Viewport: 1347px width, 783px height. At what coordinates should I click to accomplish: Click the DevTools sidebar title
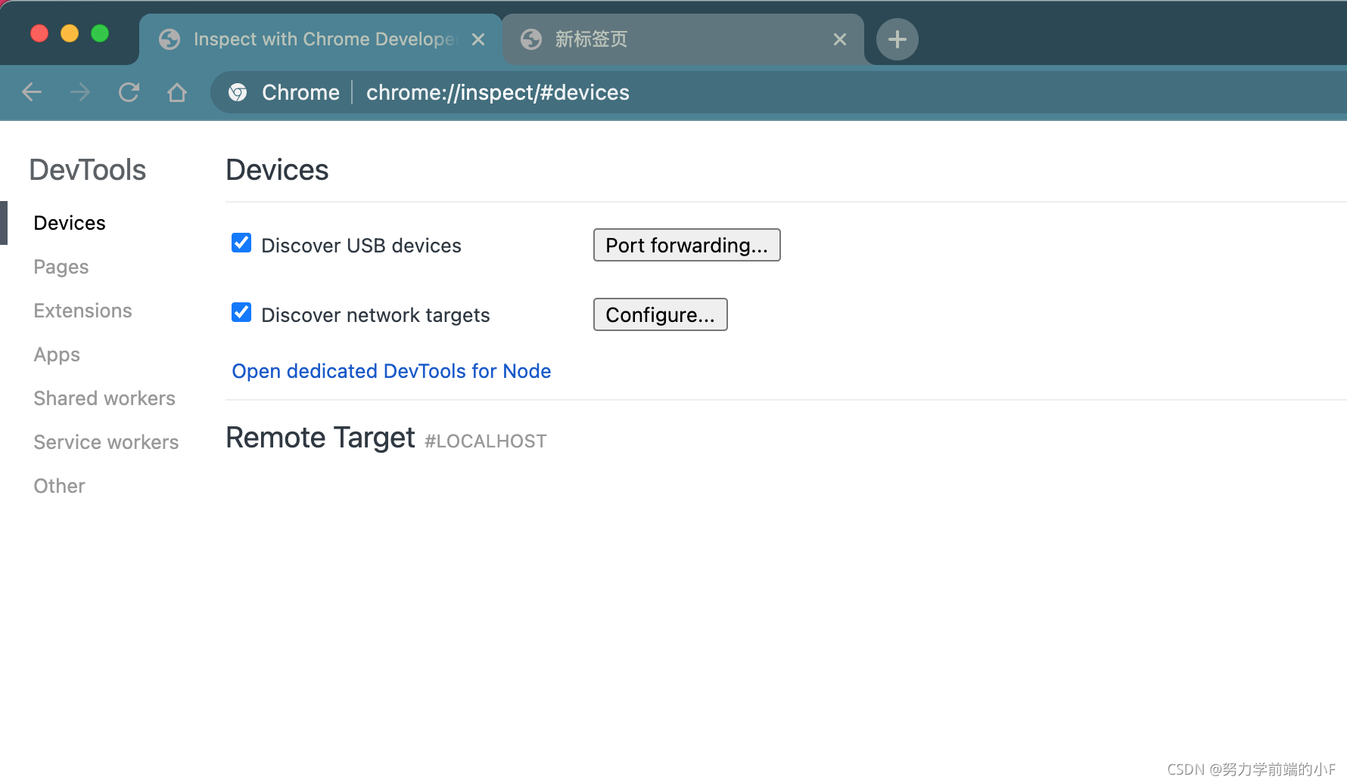pos(88,170)
